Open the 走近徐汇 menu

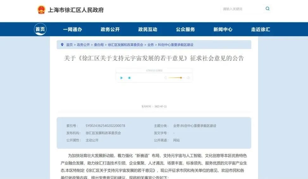pos(261,29)
